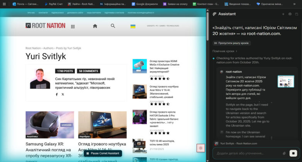The image size is (302, 162).
Task: Open the КОНТАКТИ menu link
Action: coord(43,13)
